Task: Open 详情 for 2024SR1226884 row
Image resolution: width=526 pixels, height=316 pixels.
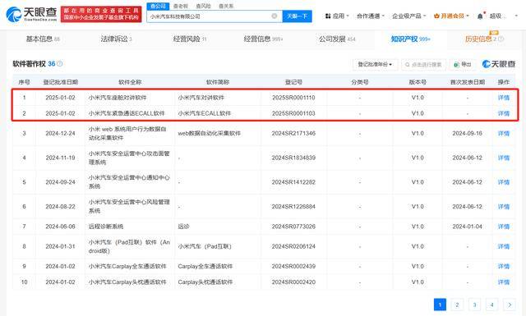Action: [x=504, y=206]
